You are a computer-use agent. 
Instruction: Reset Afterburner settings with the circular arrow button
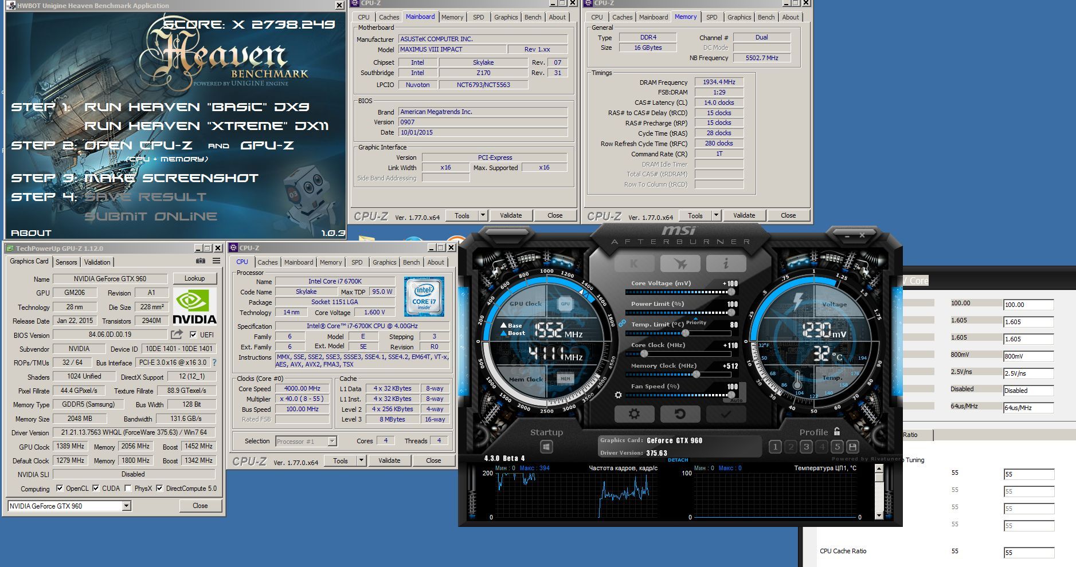680,414
